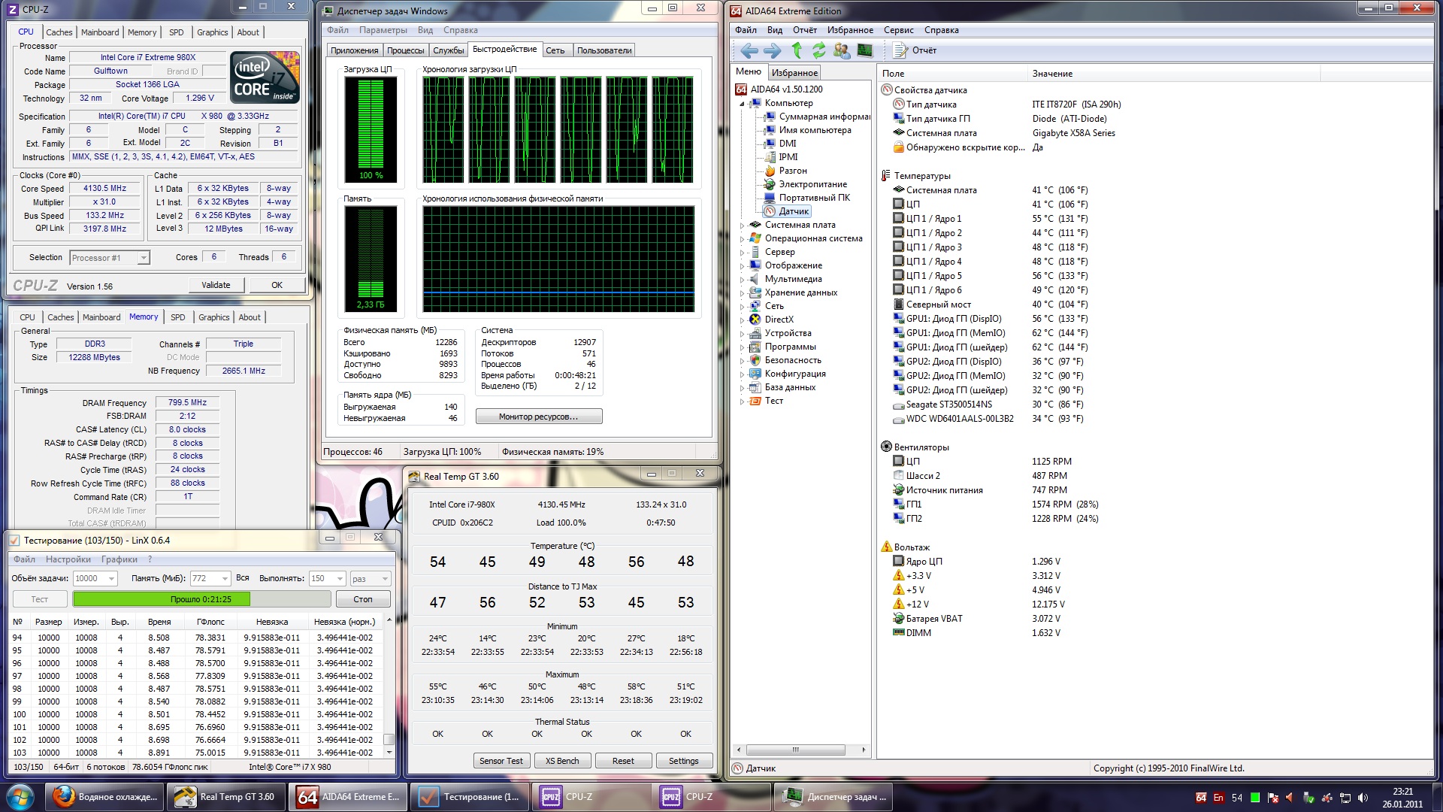Click the green graph monitor icon in AIDA64 toolbar
1443x812 pixels.
click(865, 50)
